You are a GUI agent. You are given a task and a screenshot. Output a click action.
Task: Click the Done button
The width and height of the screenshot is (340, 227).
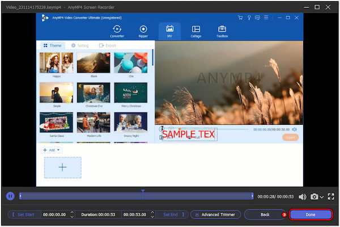(x=311, y=215)
